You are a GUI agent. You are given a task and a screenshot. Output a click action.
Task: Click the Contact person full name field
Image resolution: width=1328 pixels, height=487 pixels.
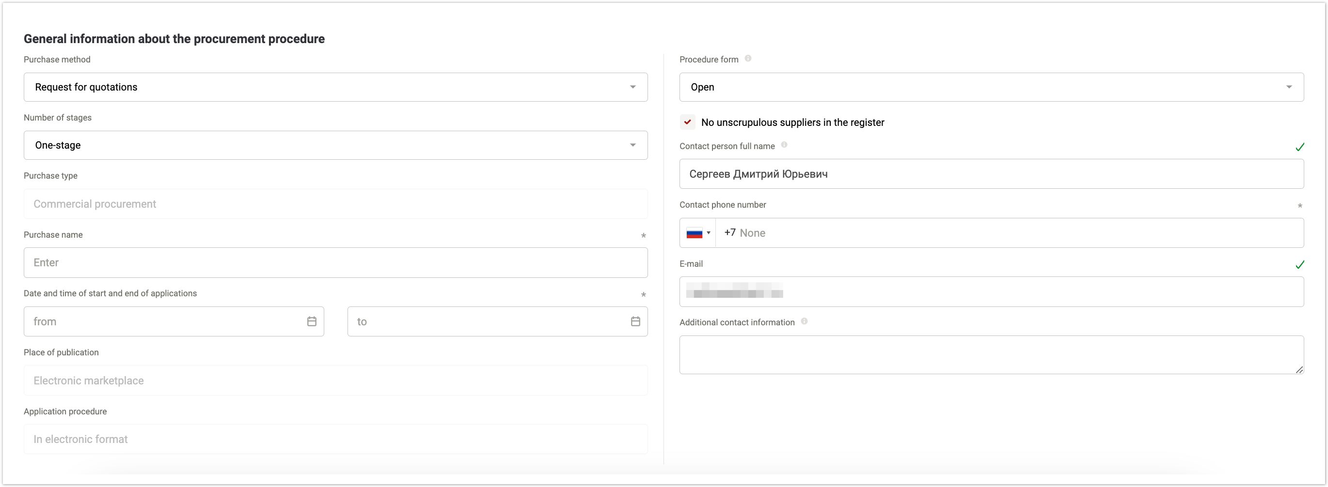[x=991, y=174]
